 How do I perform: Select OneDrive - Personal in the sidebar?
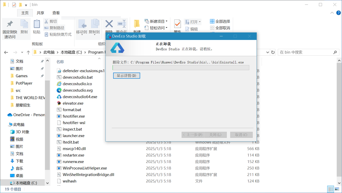coord(26,115)
